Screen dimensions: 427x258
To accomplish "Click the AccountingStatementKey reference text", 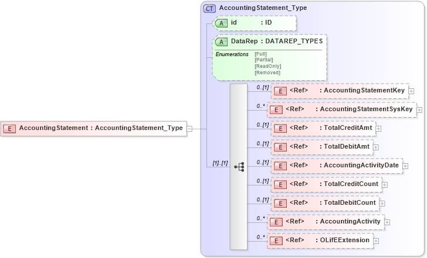I will click(364, 91).
